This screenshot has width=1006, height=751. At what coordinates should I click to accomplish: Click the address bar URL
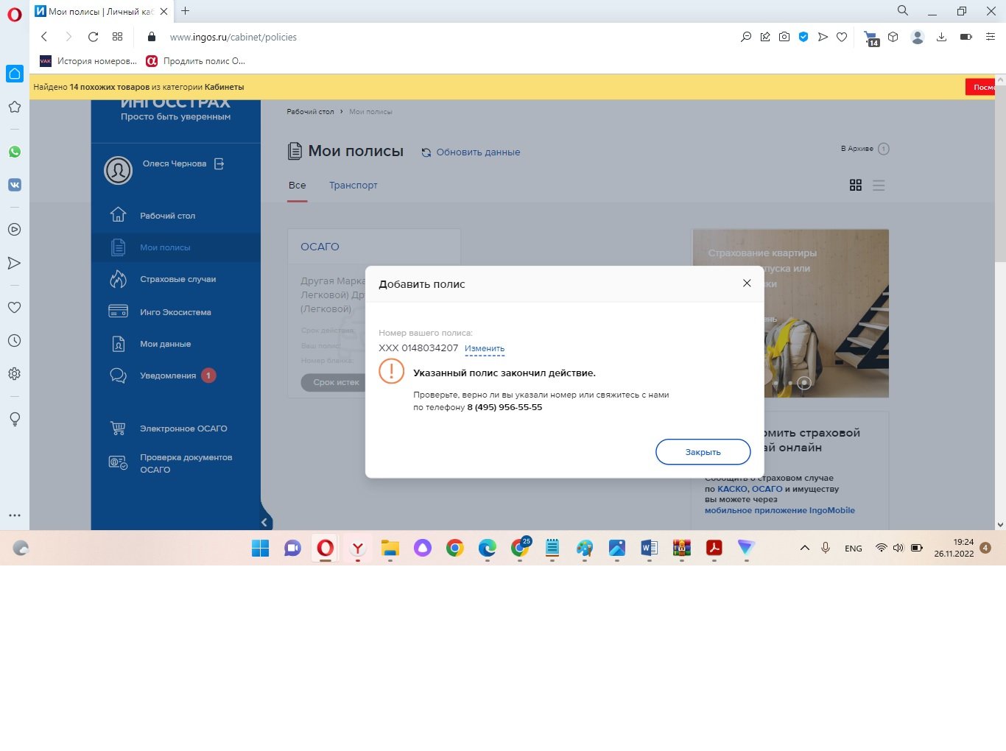(233, 37)
